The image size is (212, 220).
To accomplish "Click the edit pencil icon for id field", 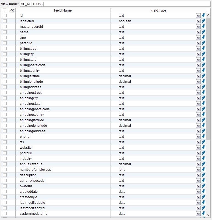I will point(203,15).
